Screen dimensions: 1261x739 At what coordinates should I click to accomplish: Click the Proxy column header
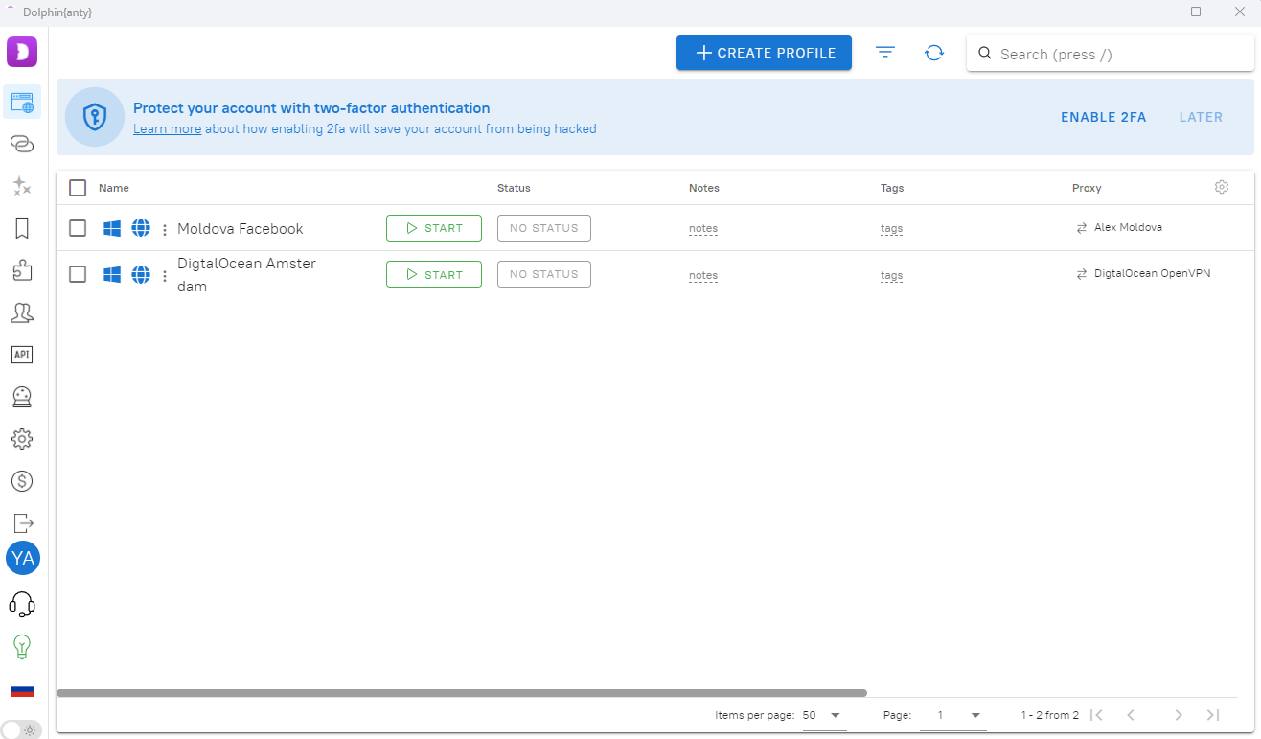pos(1087,188)
